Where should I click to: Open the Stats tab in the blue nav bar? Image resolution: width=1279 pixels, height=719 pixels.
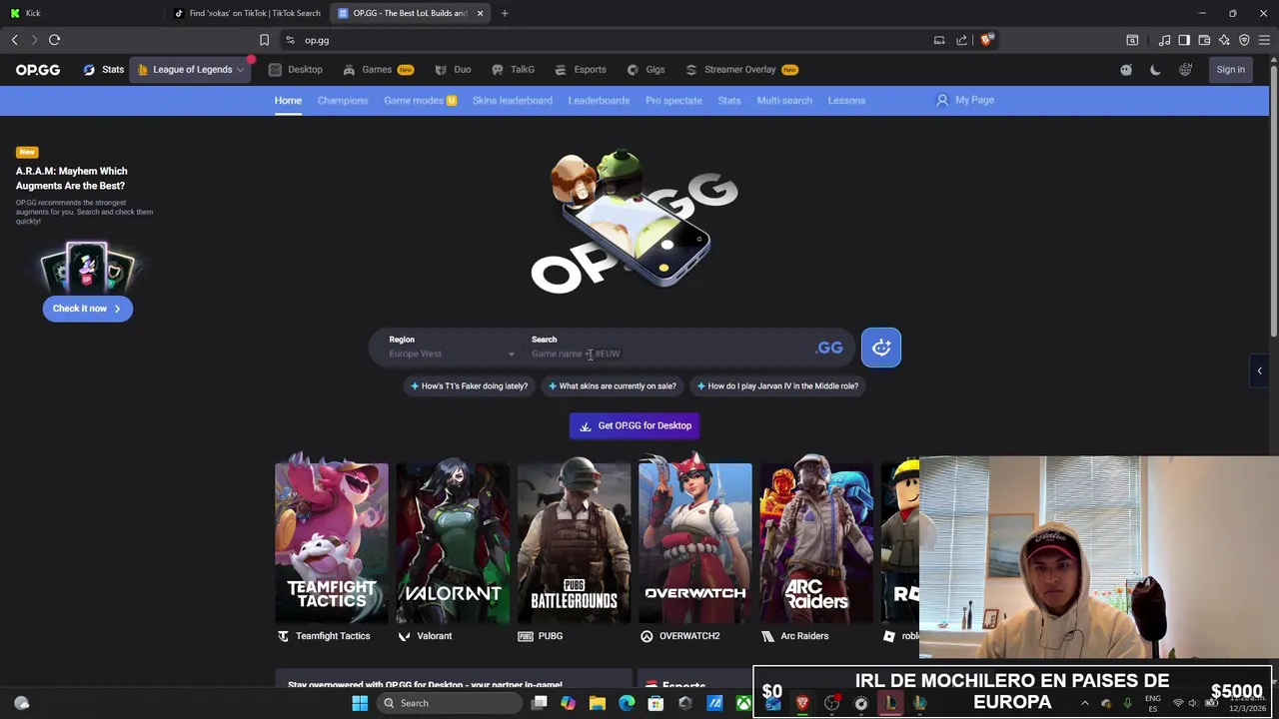729,100
